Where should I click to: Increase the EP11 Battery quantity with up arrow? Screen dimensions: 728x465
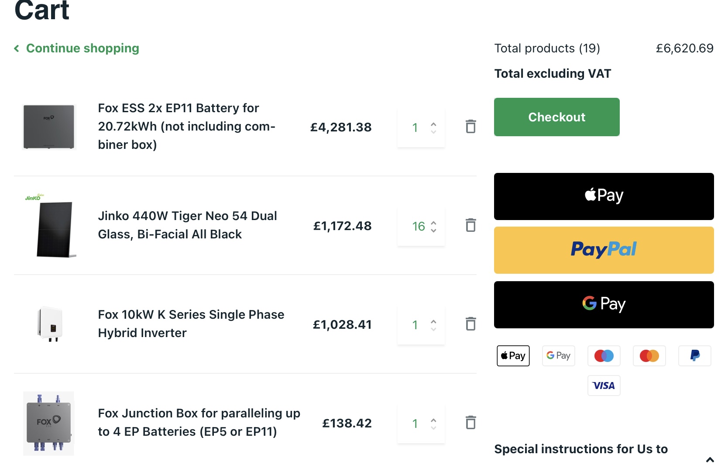coord(433,124)
